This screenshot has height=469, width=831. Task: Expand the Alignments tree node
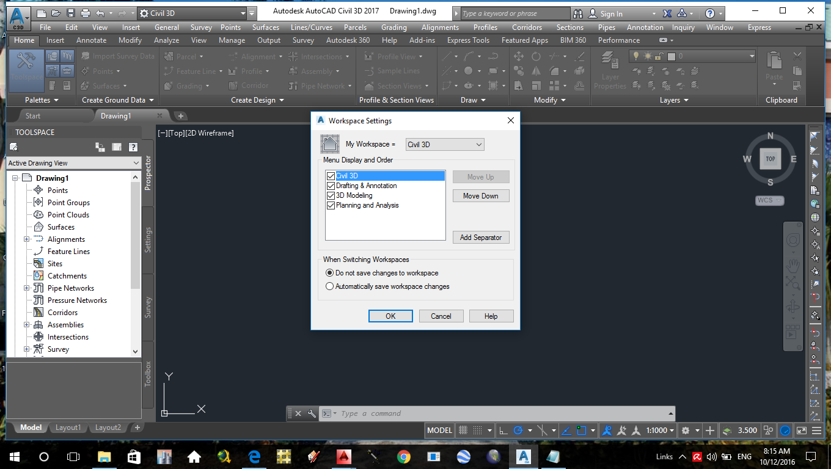click(27, 239)
